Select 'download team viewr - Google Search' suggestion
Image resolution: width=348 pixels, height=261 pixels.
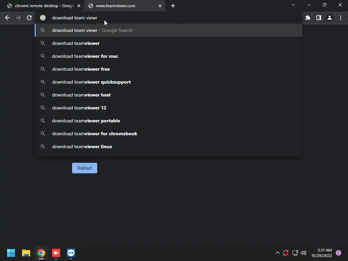click(169, 30)
